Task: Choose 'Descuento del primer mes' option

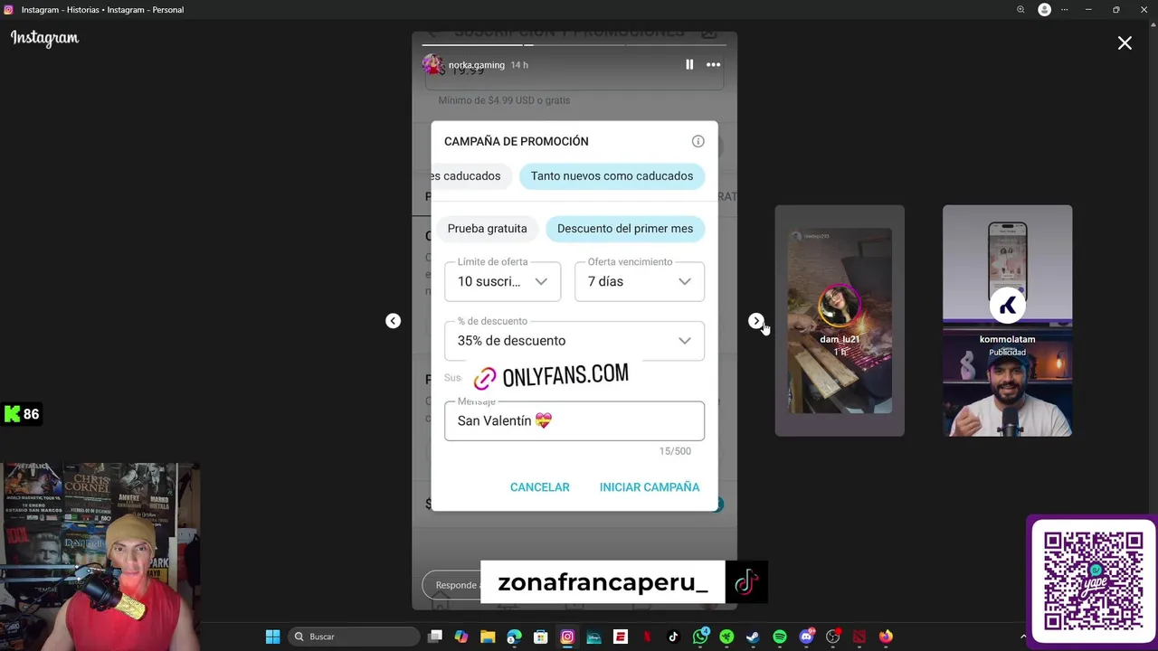Action: pyautogui.click(x=625, y=229)
